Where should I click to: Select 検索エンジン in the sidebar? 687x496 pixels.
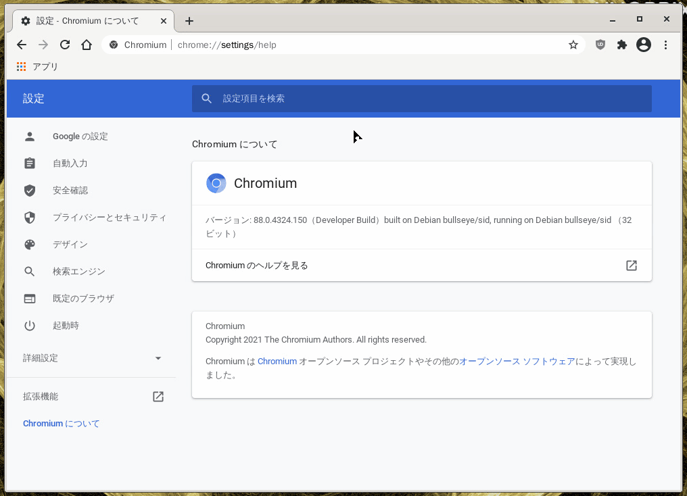(x=78, y=271)
